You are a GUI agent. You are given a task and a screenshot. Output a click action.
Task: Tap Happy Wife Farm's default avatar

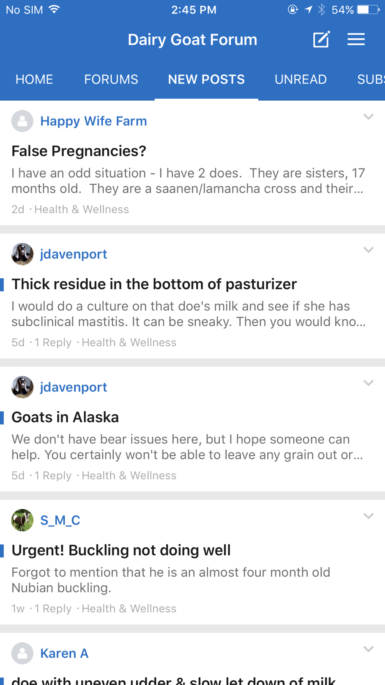[x=22, y=121]
